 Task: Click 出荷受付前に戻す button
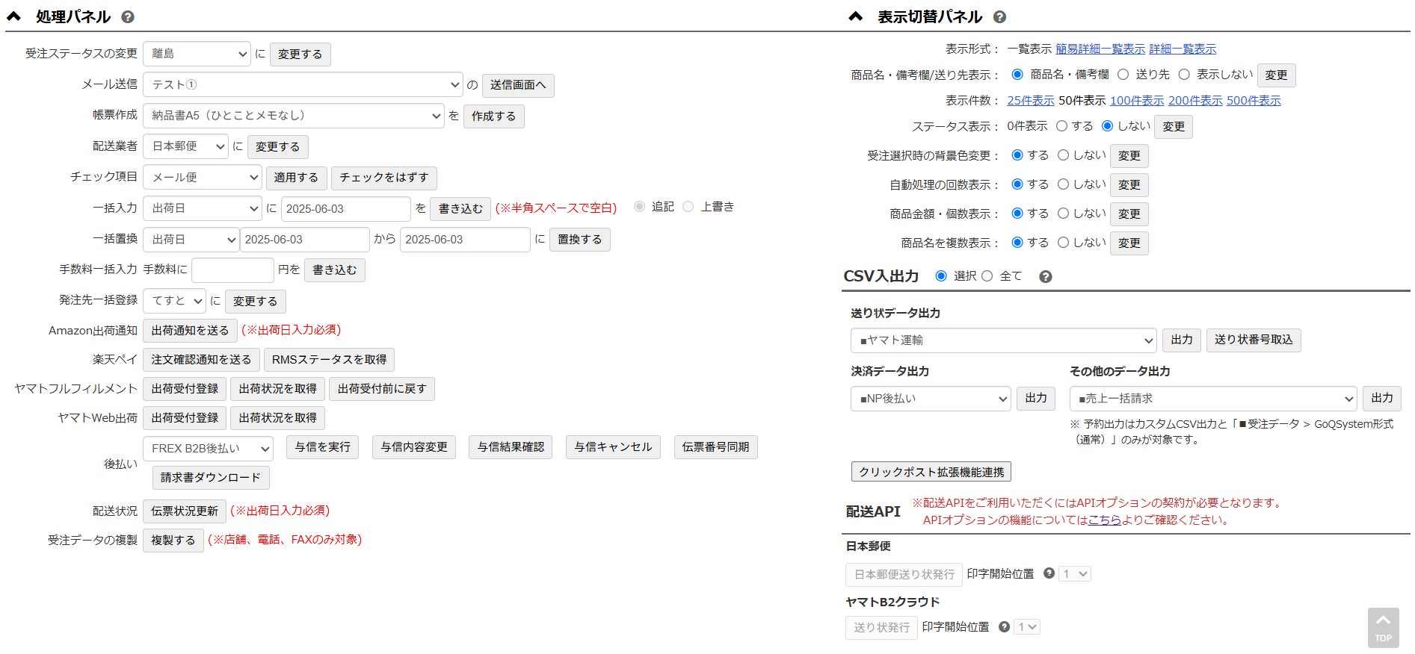(x=382, y=389)
